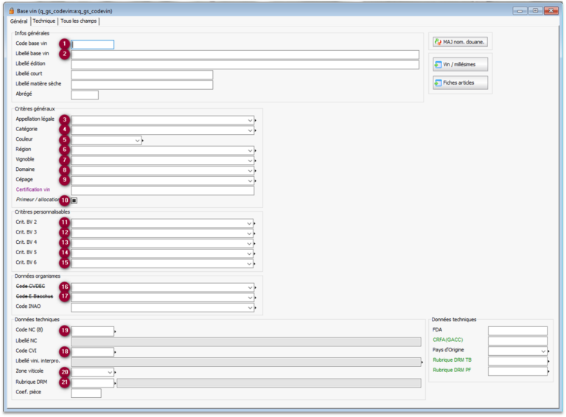Screen dimensions: 566x417
Task: Open the Couleur dropdown list
Action: [138, 140]
